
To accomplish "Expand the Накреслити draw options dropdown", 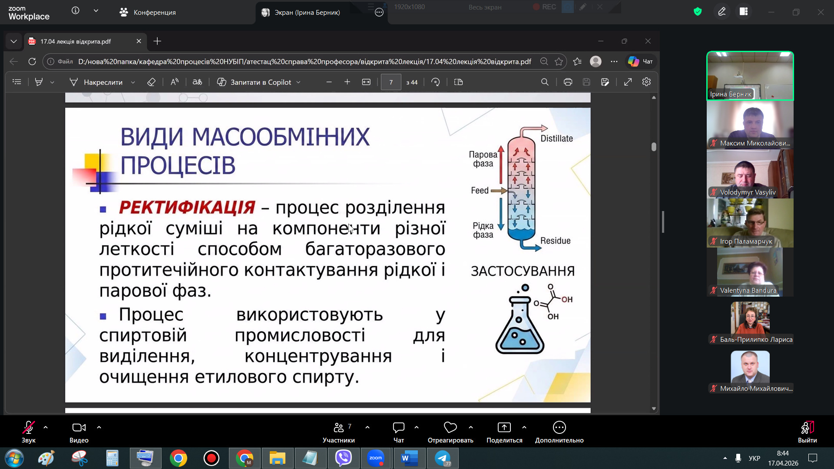I will click(x=133, y=83).
